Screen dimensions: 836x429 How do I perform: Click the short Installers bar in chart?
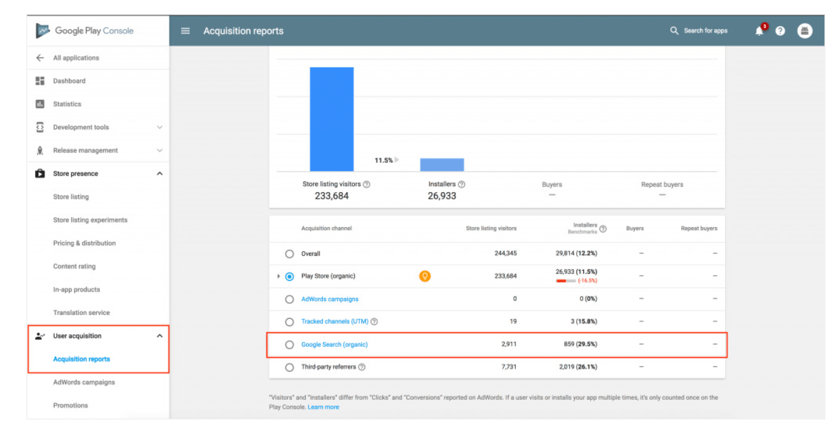point(442,165)
